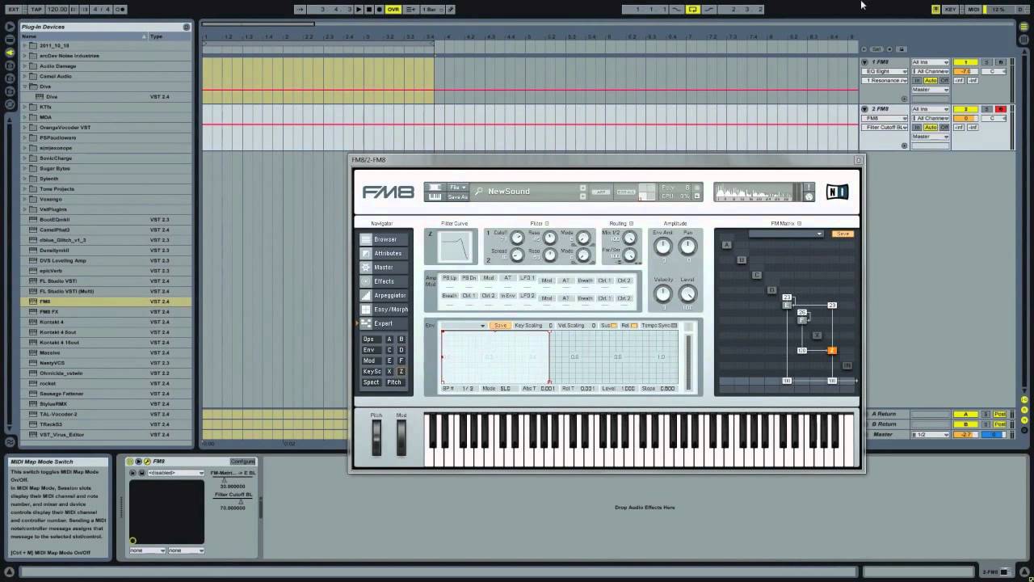Select the Massive plug-in in the browser list

point(106,352)
